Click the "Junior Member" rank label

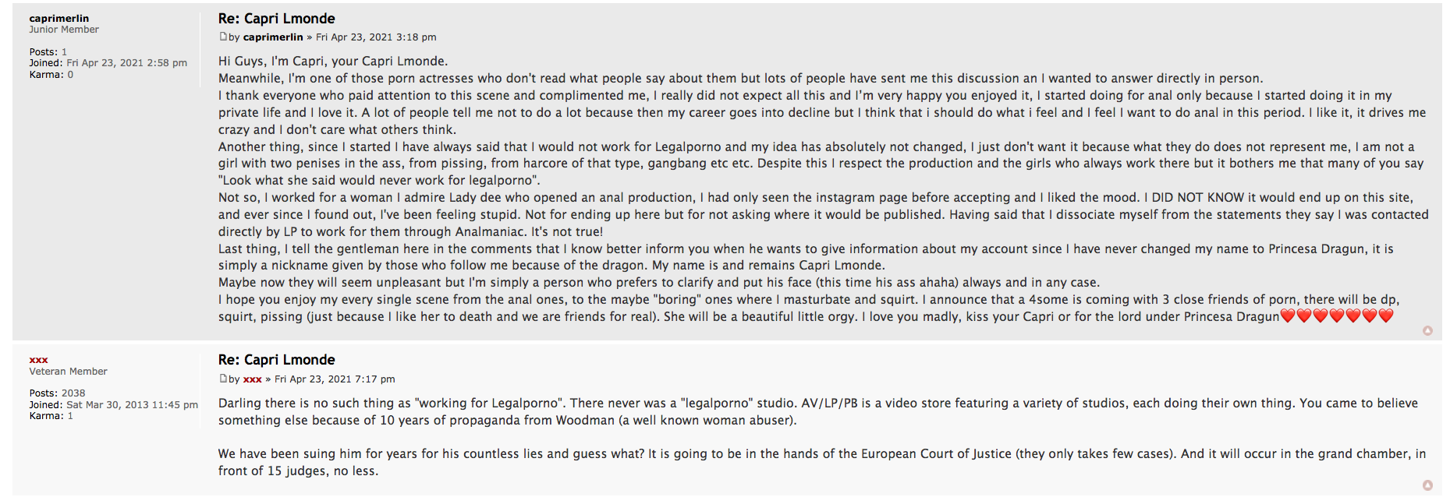(64, 30)
